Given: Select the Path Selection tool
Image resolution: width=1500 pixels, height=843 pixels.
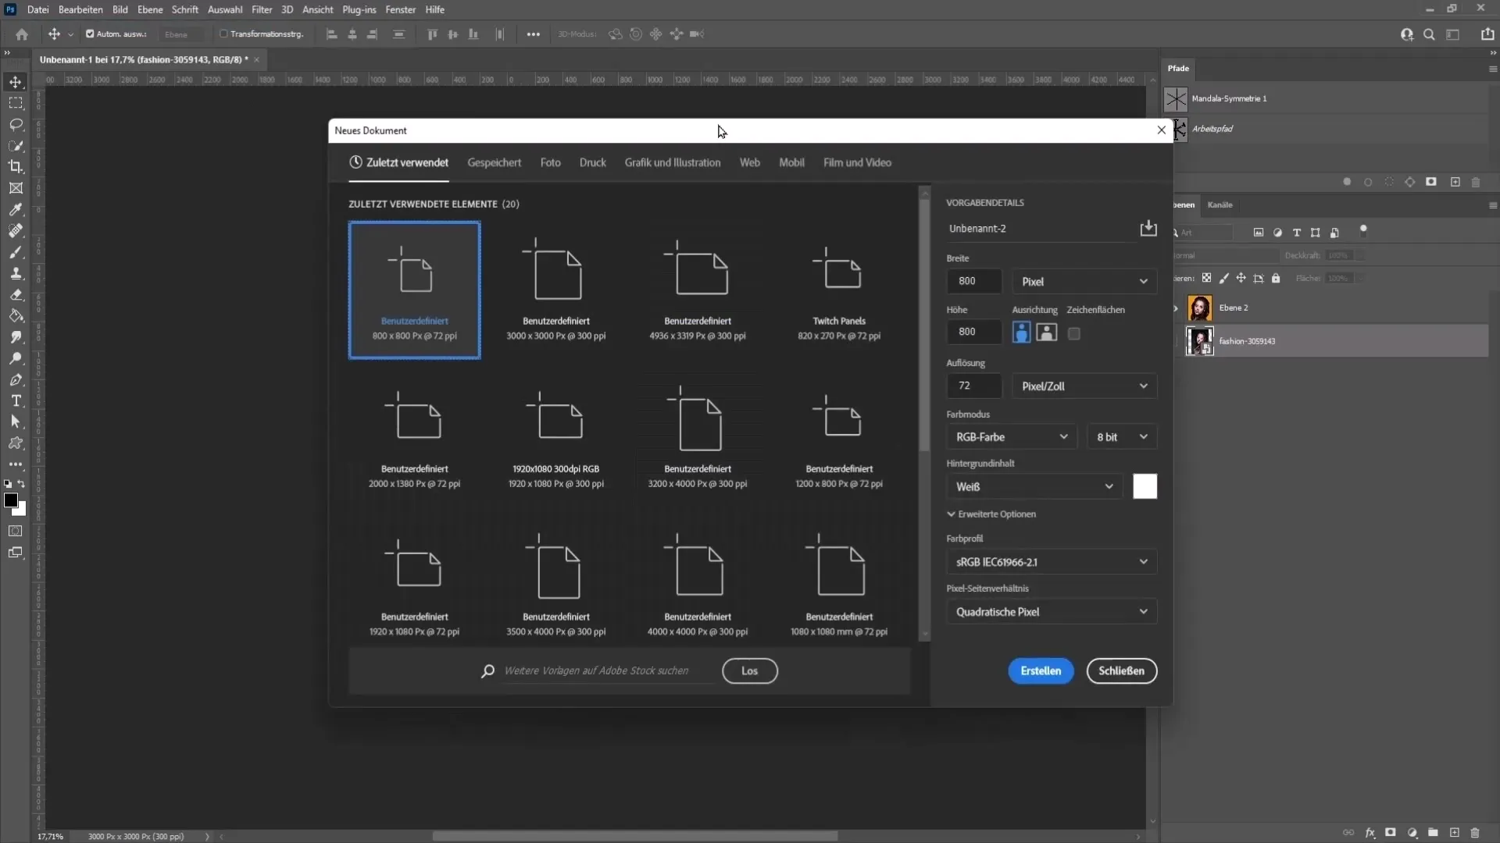Looking at the screenshot, I should coord(16,421).
